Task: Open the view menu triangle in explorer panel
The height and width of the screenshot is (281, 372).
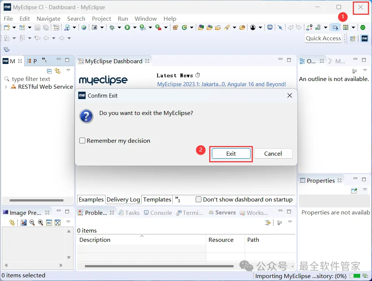Action: pyautogui.click(x=68, y=70)
